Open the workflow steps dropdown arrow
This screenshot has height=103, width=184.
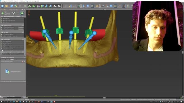click(62, 6)
